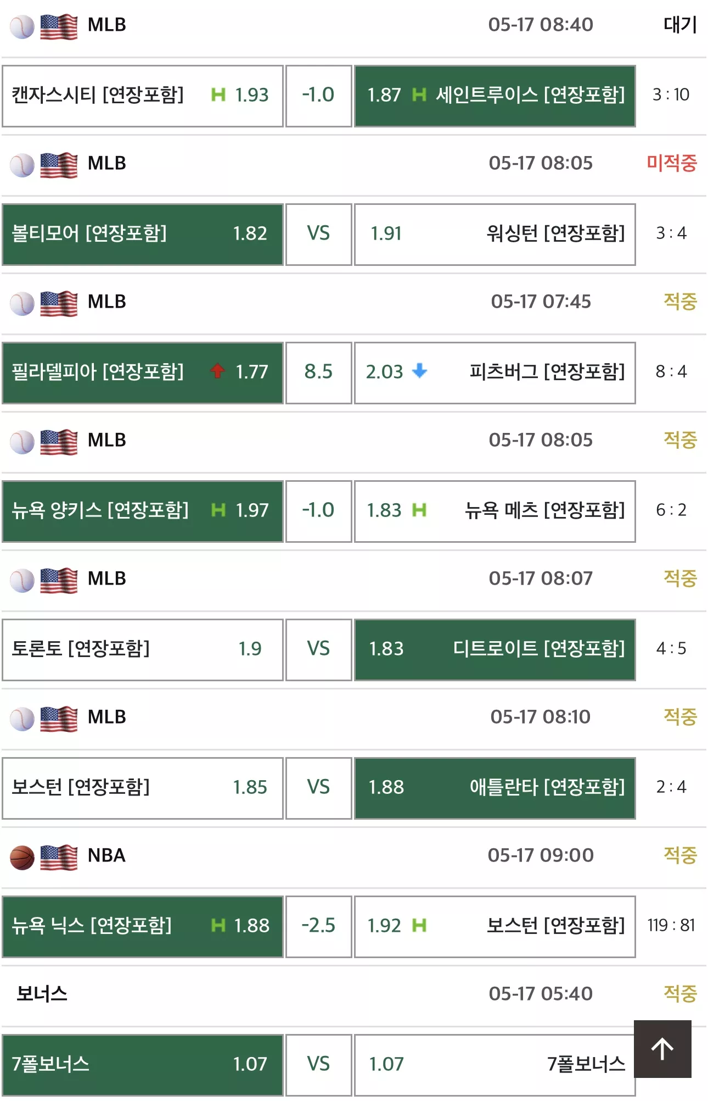Select 세인트루이스 bet at 1.87
This screenshot has height=1101, width=708.
[495, 96]
